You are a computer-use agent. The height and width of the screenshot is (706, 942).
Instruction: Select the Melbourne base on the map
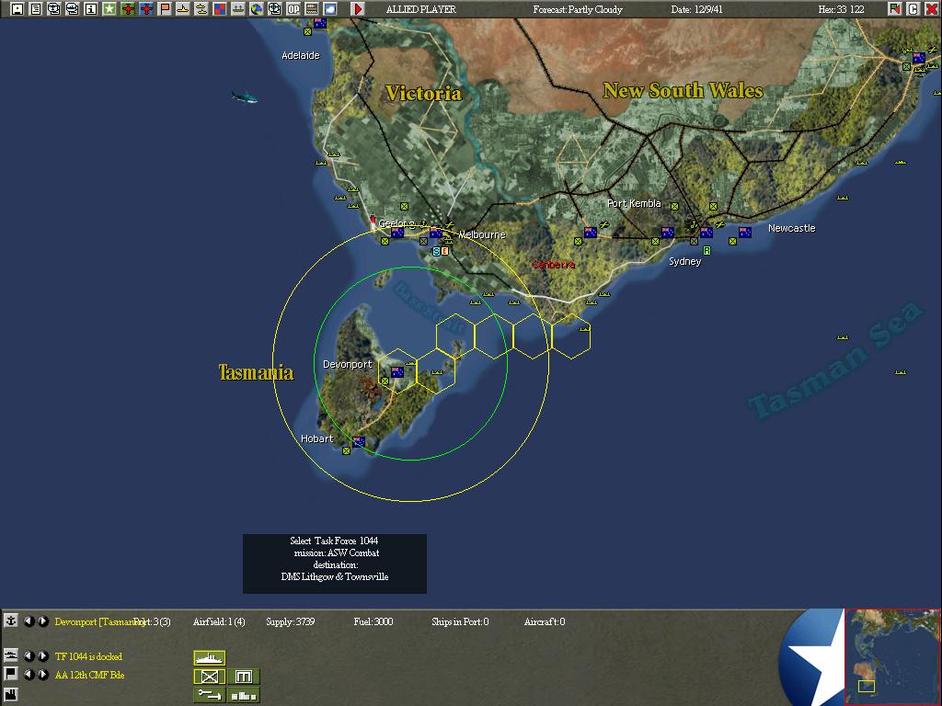(x=436, y=233)
